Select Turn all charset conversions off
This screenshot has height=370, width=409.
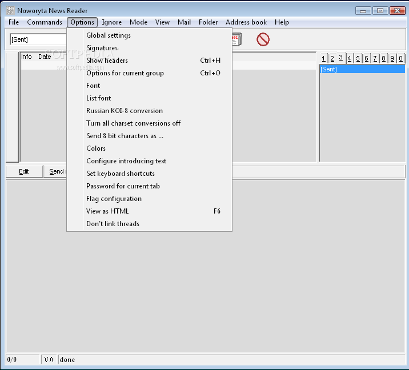pyautogui.click(x=150, y=123)
